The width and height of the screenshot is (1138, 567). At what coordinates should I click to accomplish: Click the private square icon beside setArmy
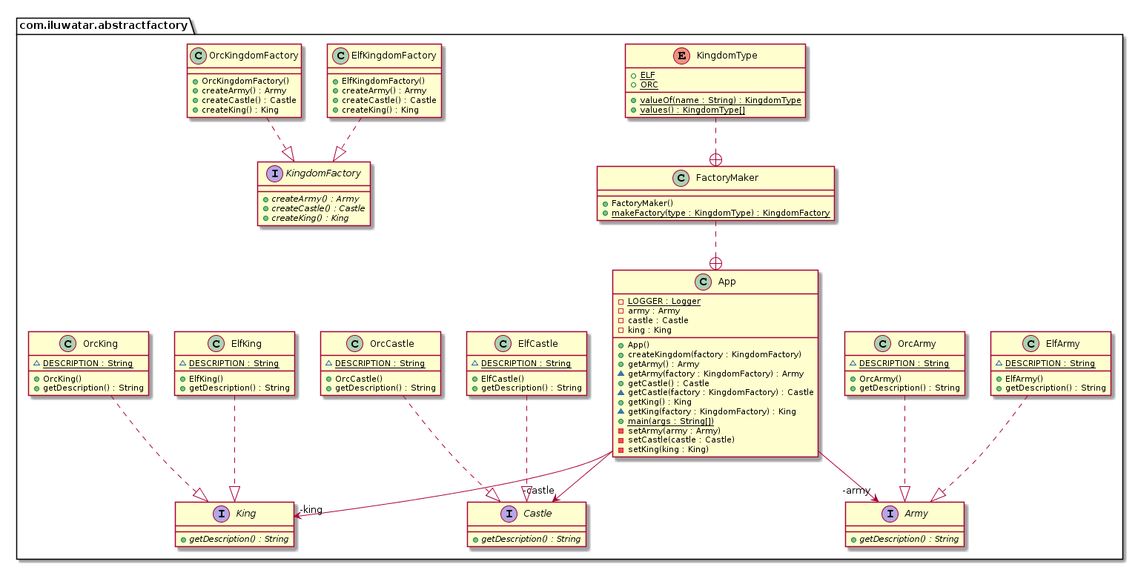tap(621, 431)
